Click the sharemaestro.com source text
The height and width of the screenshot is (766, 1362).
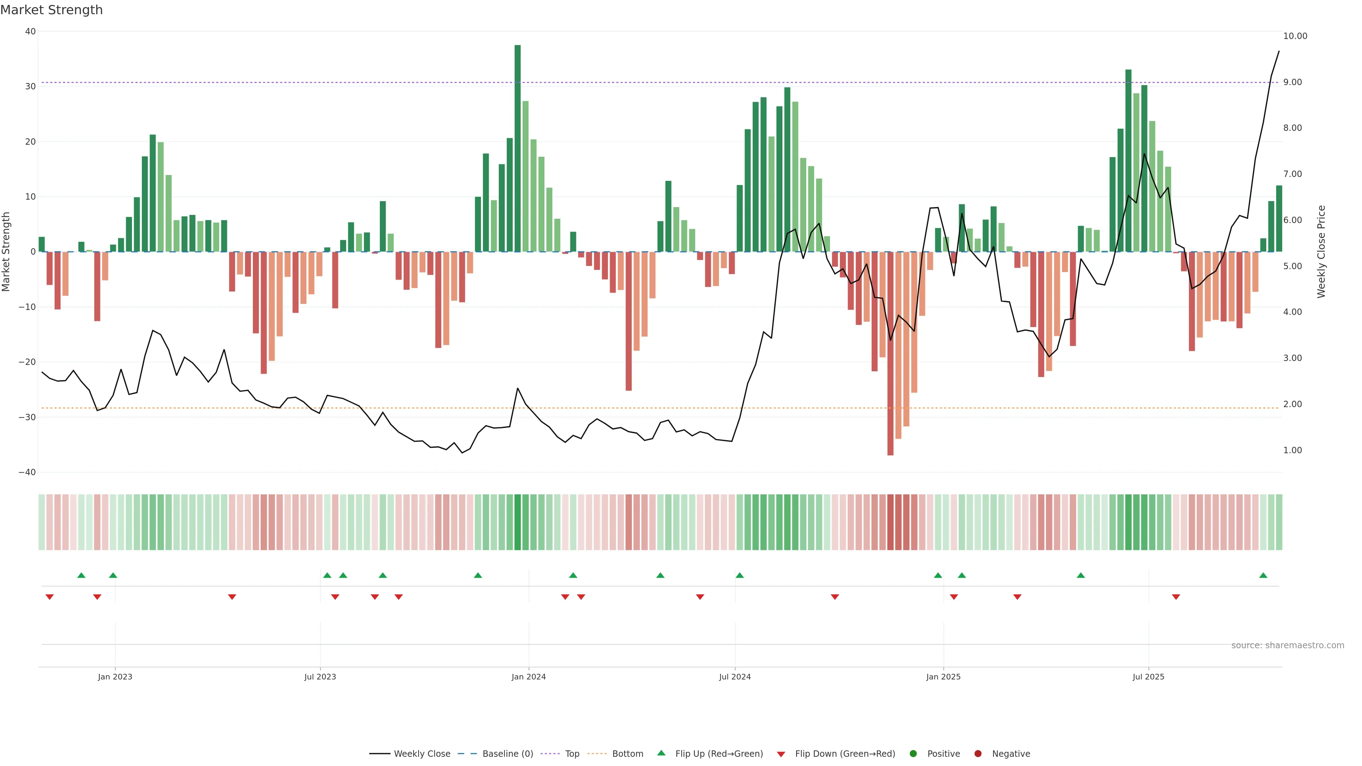(x=1288, y=645)
